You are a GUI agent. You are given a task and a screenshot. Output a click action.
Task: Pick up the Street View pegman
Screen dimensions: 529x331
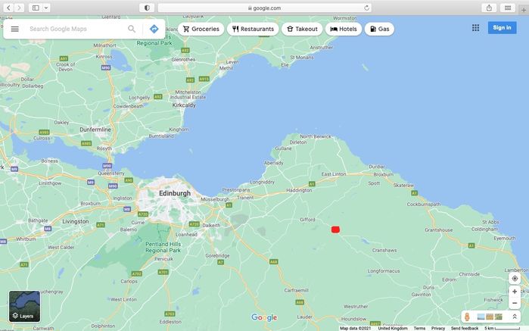[x=467, y=317]
